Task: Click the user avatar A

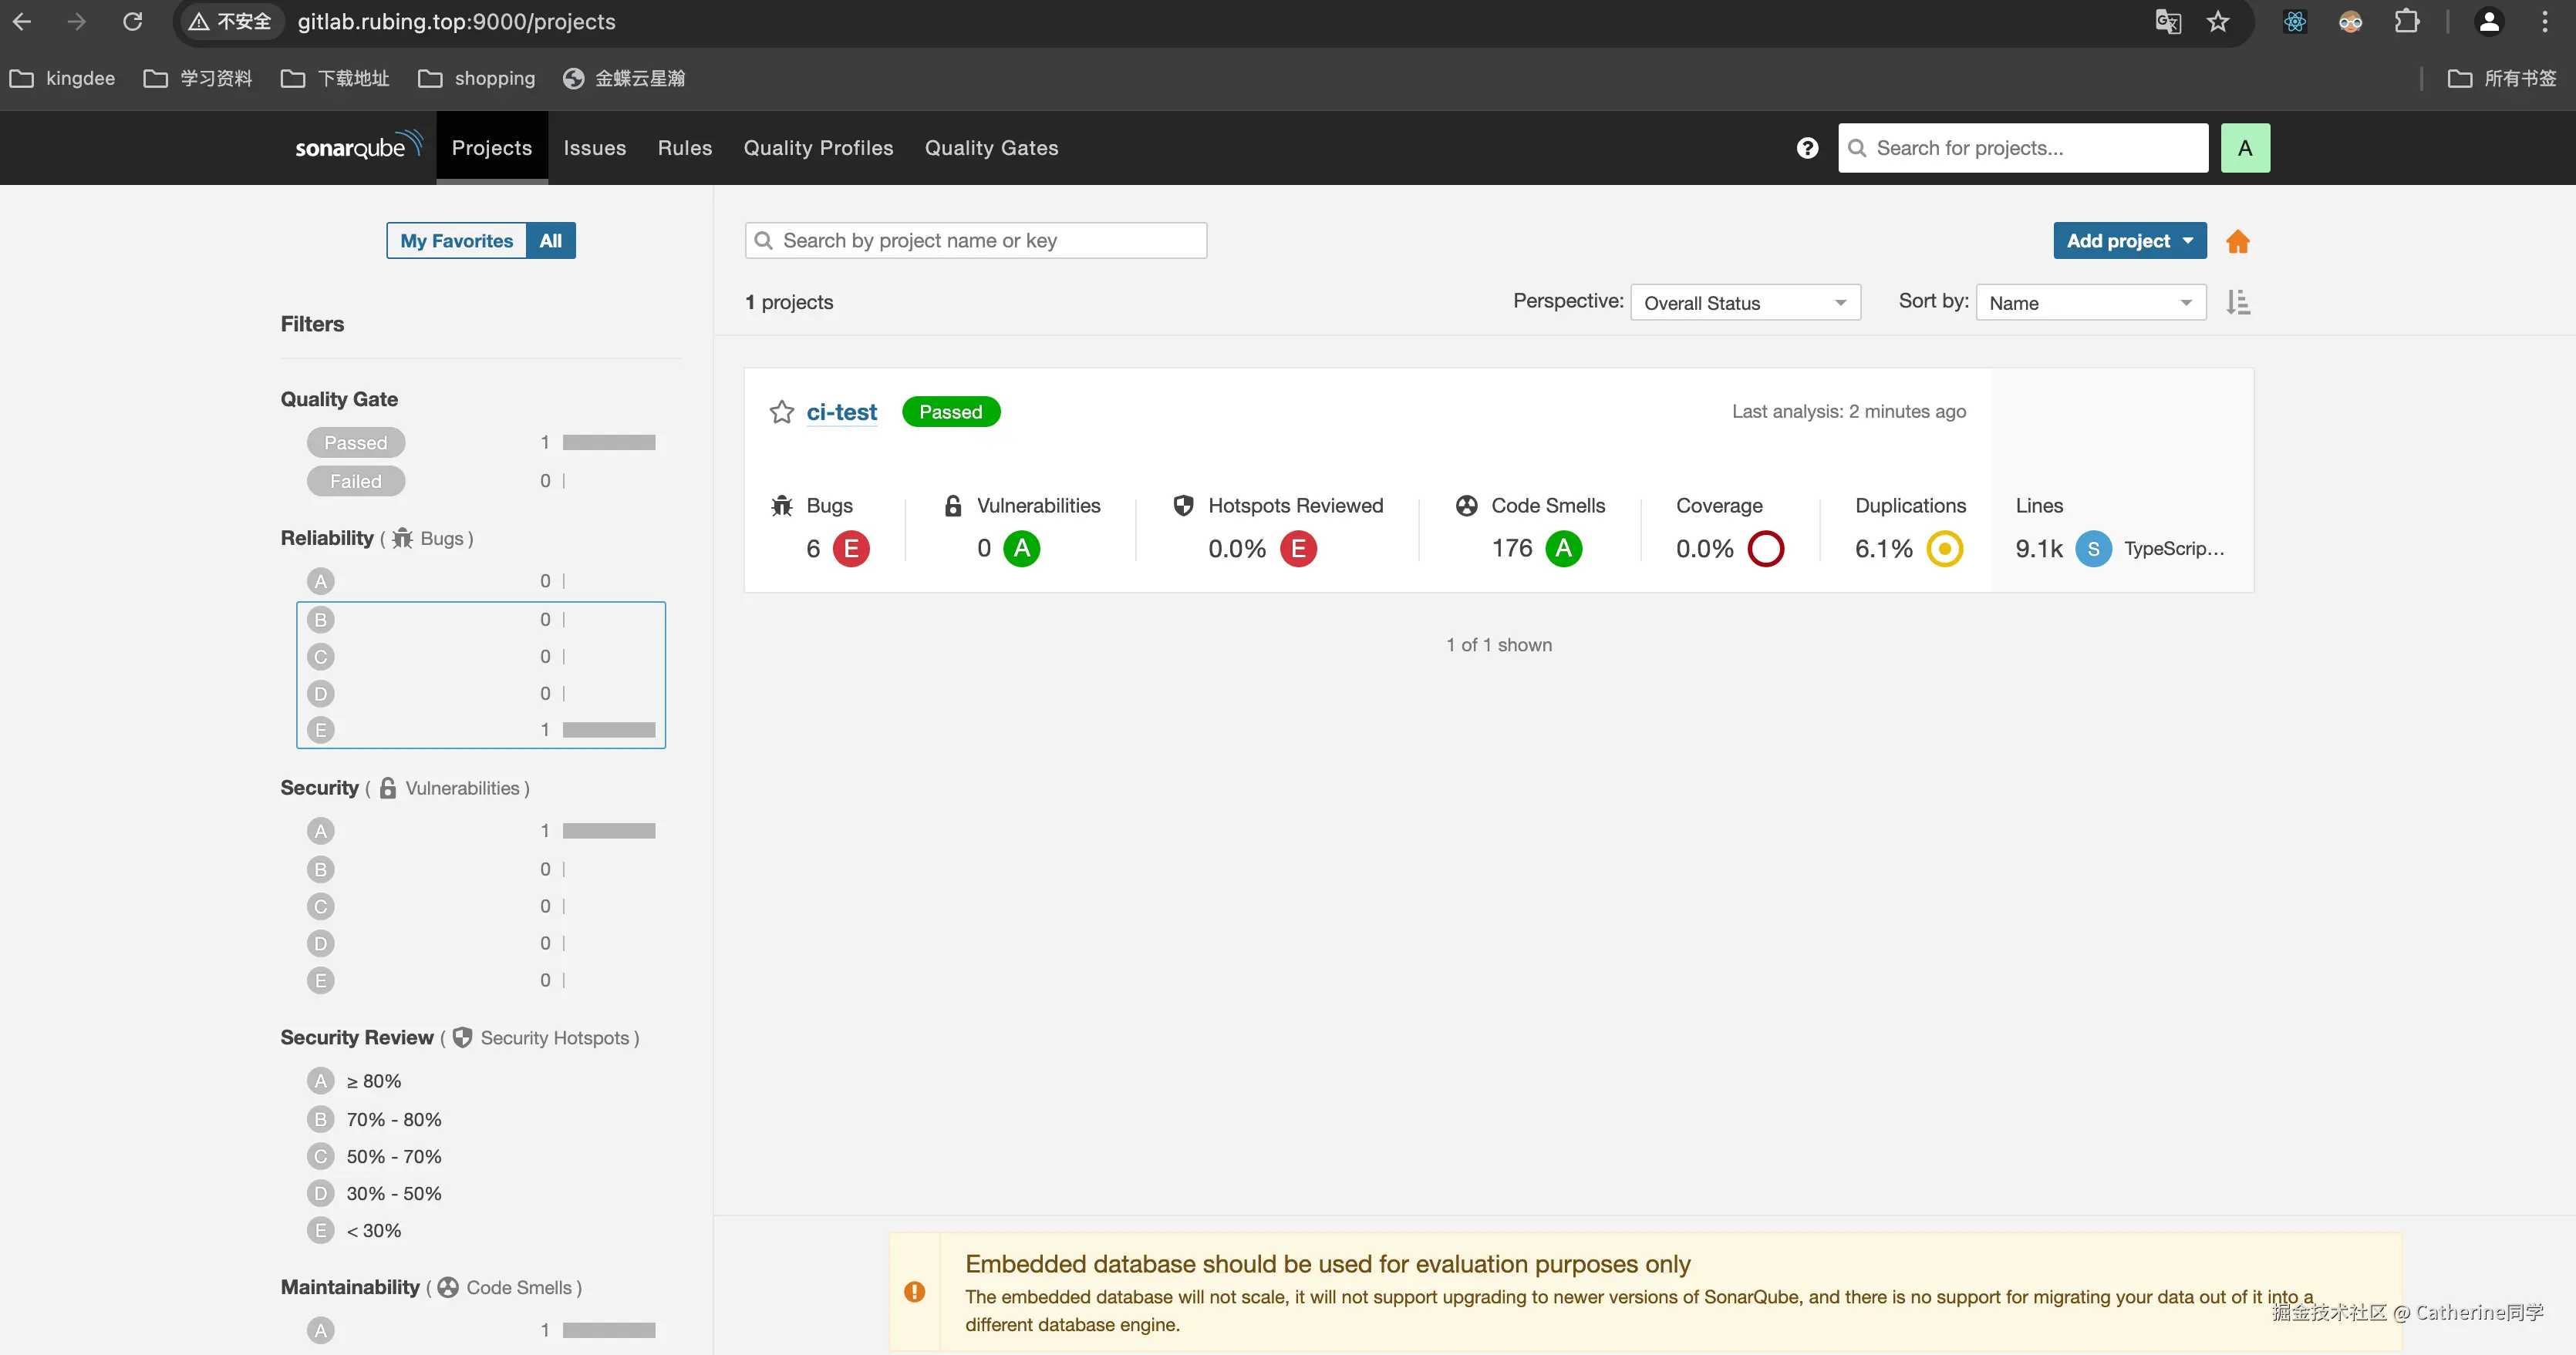Action: [2244, 148]
